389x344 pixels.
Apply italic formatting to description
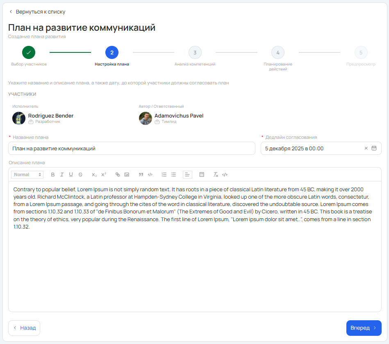(x=62, y=174)
